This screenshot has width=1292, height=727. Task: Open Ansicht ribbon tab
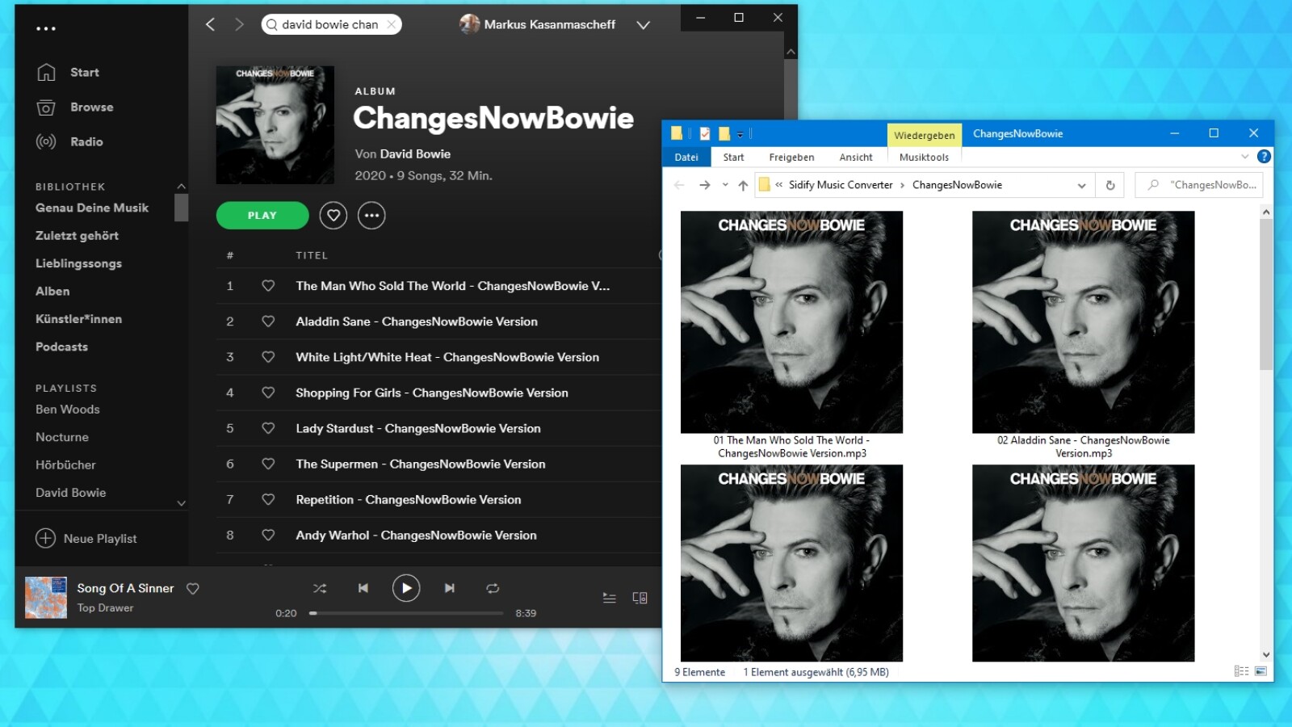tap(856, 158)
